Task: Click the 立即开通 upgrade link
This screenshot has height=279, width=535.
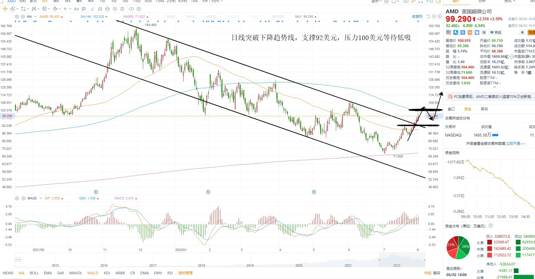Action: point(515,144)
